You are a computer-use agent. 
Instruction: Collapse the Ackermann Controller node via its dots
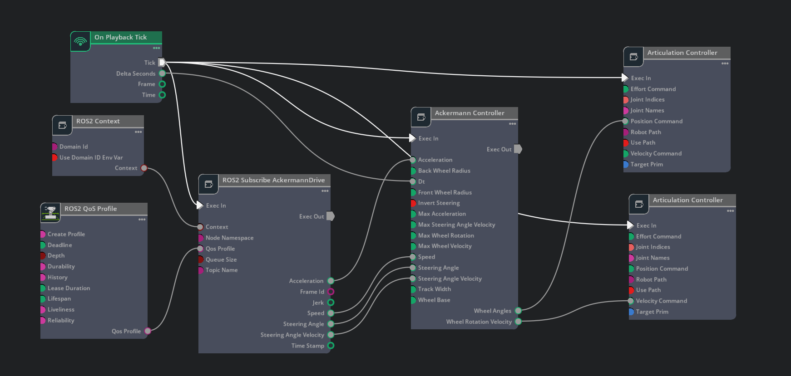pyautogui.click(x=512, y=124)
